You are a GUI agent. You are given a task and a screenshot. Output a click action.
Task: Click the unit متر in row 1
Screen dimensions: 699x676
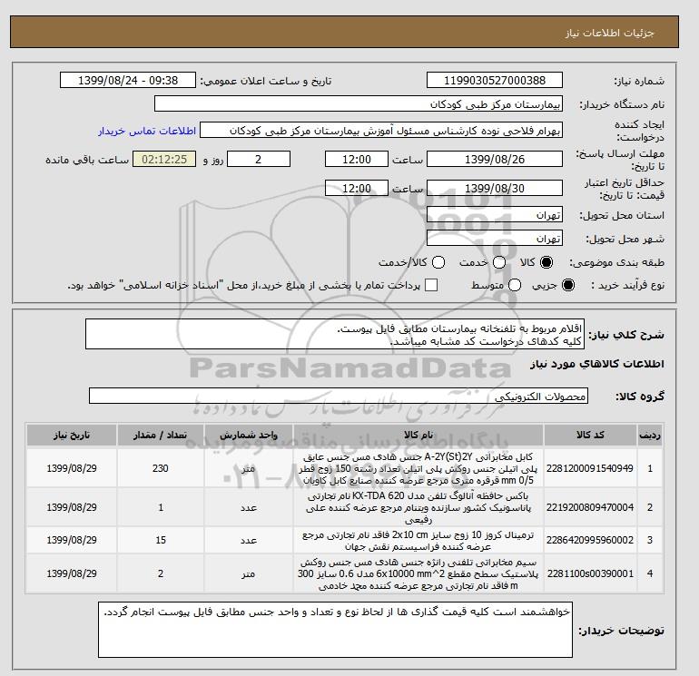[249, 468]
